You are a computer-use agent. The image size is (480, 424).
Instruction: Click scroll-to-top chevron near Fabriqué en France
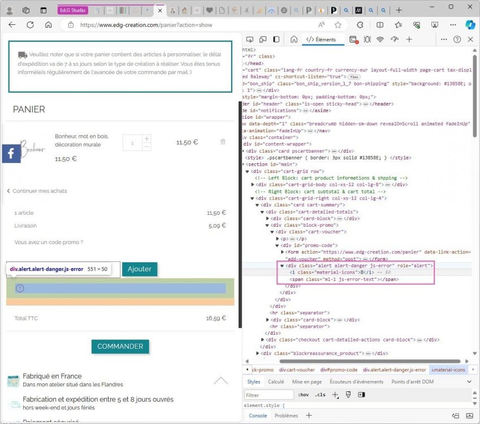[x=220, y=380]
